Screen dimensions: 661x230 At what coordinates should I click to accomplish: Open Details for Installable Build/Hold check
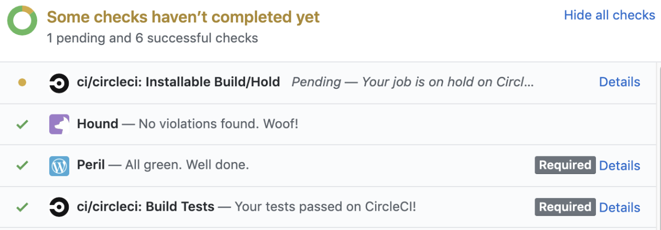pos(620,82)
